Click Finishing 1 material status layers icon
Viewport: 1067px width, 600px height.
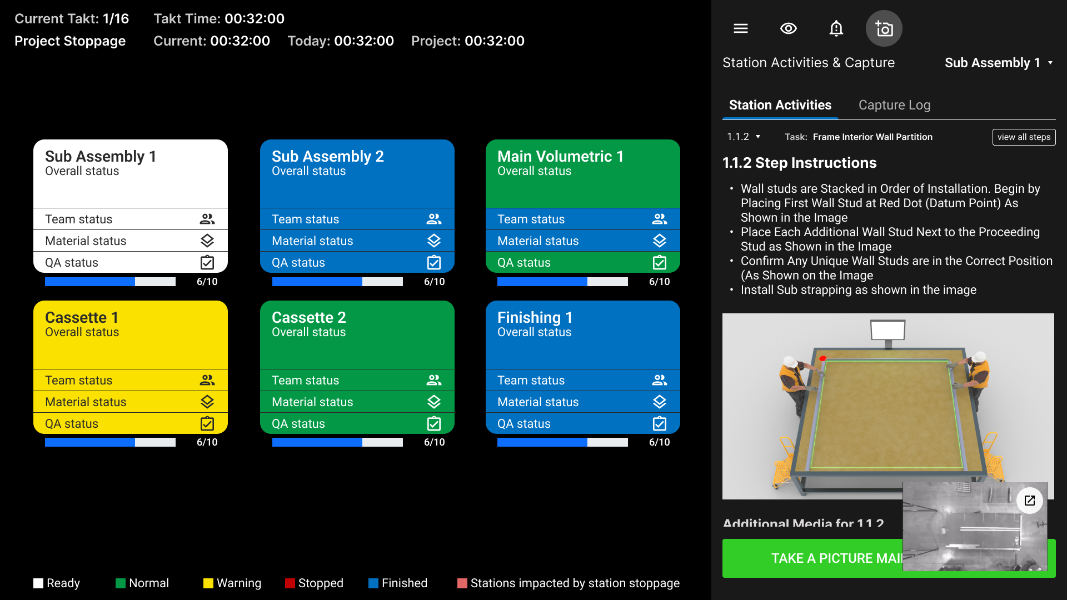click(659, 402)
